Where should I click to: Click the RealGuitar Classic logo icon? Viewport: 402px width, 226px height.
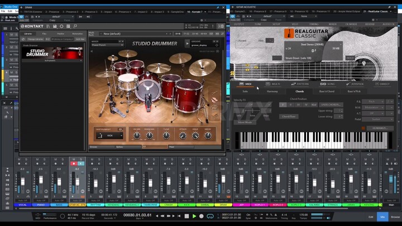(289, 33)
